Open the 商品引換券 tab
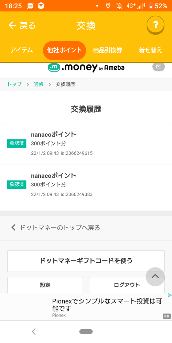 [108, 50]
